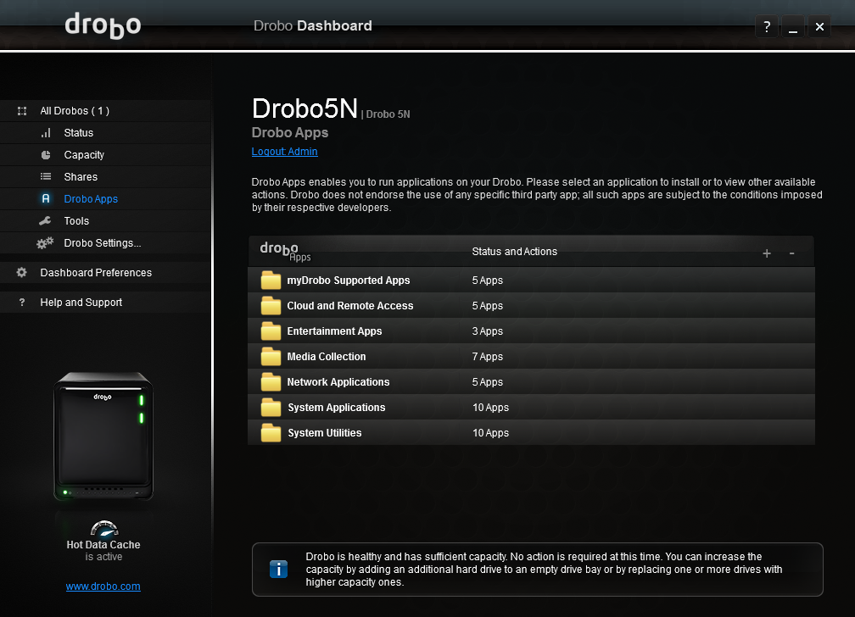
Task: Minimize the Drobo Dashboard window
Action: pyautogui.click(x=793, y=26)
